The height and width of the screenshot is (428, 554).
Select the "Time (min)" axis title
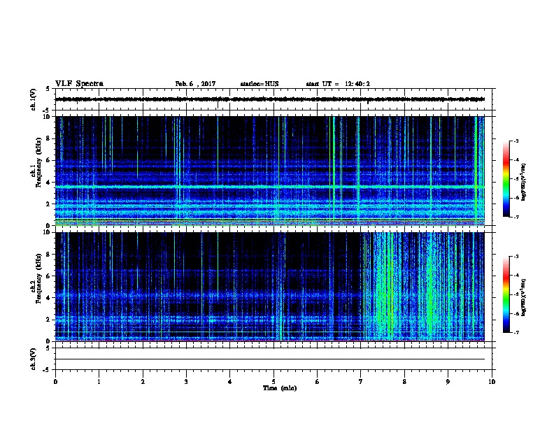point(280,388)
